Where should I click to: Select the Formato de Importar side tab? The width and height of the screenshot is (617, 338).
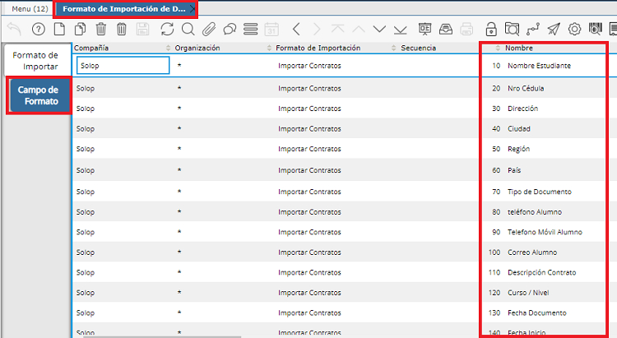(35, 60)
